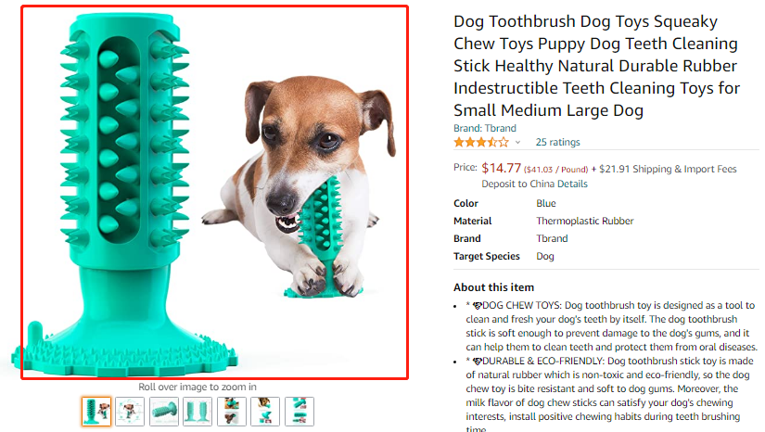Expand the ratings dropdown arrow beside stars
765x432 pixels.
[517, 143]
